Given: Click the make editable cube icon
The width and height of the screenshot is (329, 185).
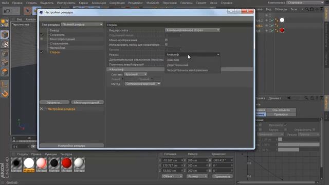Looking at the screenshot, I should (5, 35).
